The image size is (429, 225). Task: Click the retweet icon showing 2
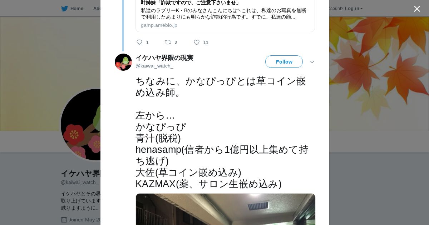168,42
